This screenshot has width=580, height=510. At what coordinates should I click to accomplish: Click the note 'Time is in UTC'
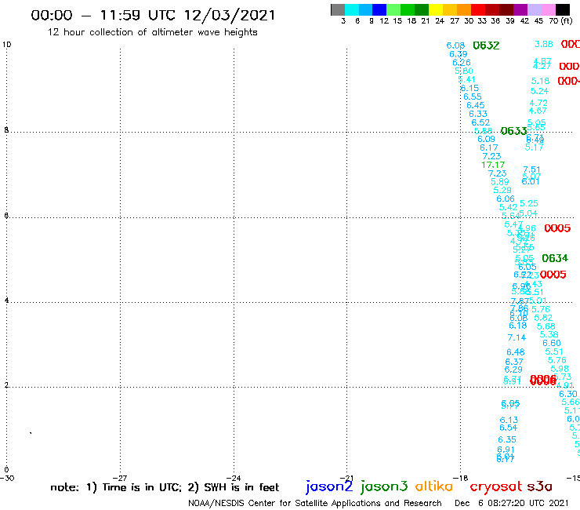142,487
